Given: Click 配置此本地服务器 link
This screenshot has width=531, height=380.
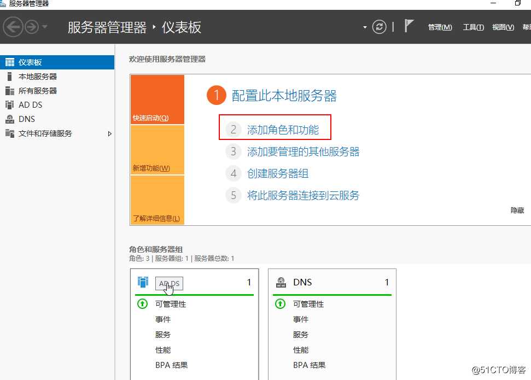Looking at the screenshot, I should (x=284, y=96).
